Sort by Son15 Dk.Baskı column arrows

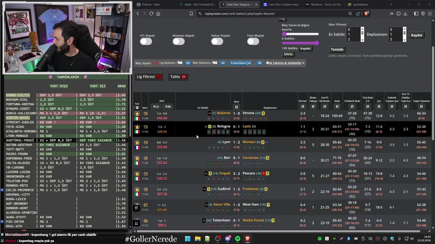[x=325, y=106]
